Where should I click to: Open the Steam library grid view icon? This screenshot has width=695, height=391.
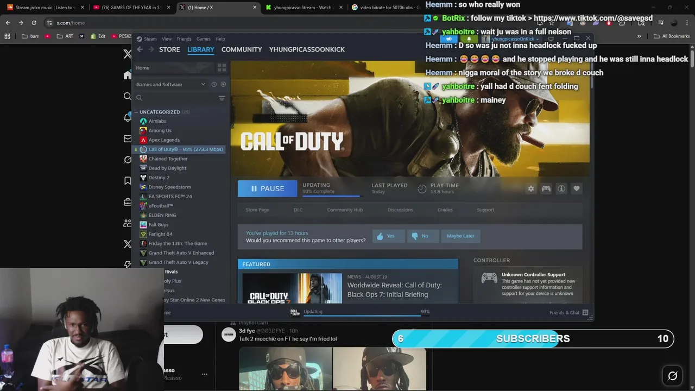click(x=222, y=68)
